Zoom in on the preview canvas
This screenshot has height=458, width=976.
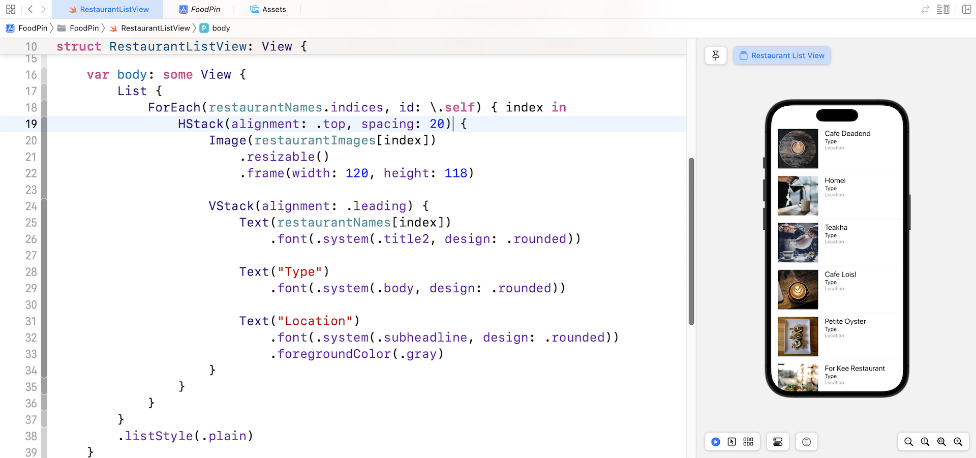tap(958, 442)
